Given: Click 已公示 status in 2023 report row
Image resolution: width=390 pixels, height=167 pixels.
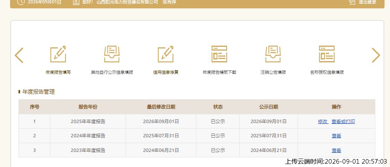Looking at the screenshot, I should click(x=218, y=150).
